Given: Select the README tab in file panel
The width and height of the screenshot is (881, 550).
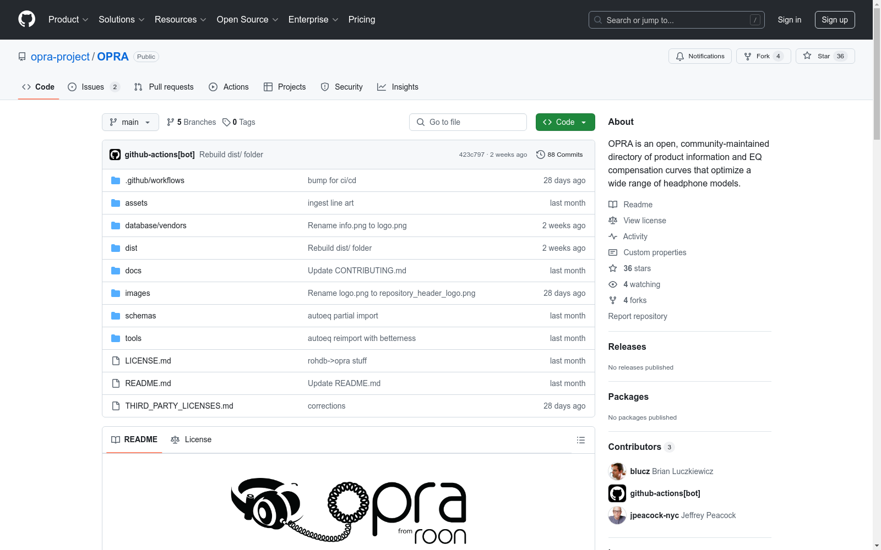Looking at the screenshot, I should tap(134, 439).
